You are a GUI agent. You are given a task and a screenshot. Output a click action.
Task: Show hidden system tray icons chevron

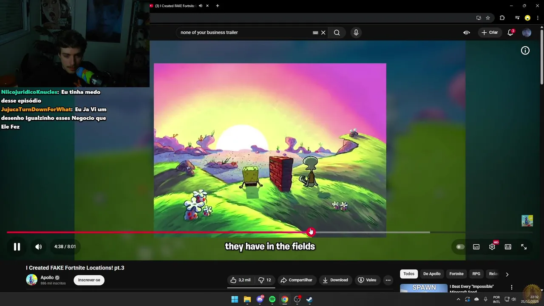pos(458,299)
